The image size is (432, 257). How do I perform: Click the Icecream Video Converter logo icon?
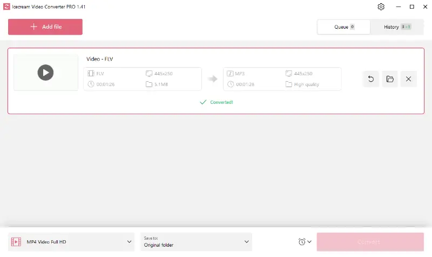click(6, 6)
